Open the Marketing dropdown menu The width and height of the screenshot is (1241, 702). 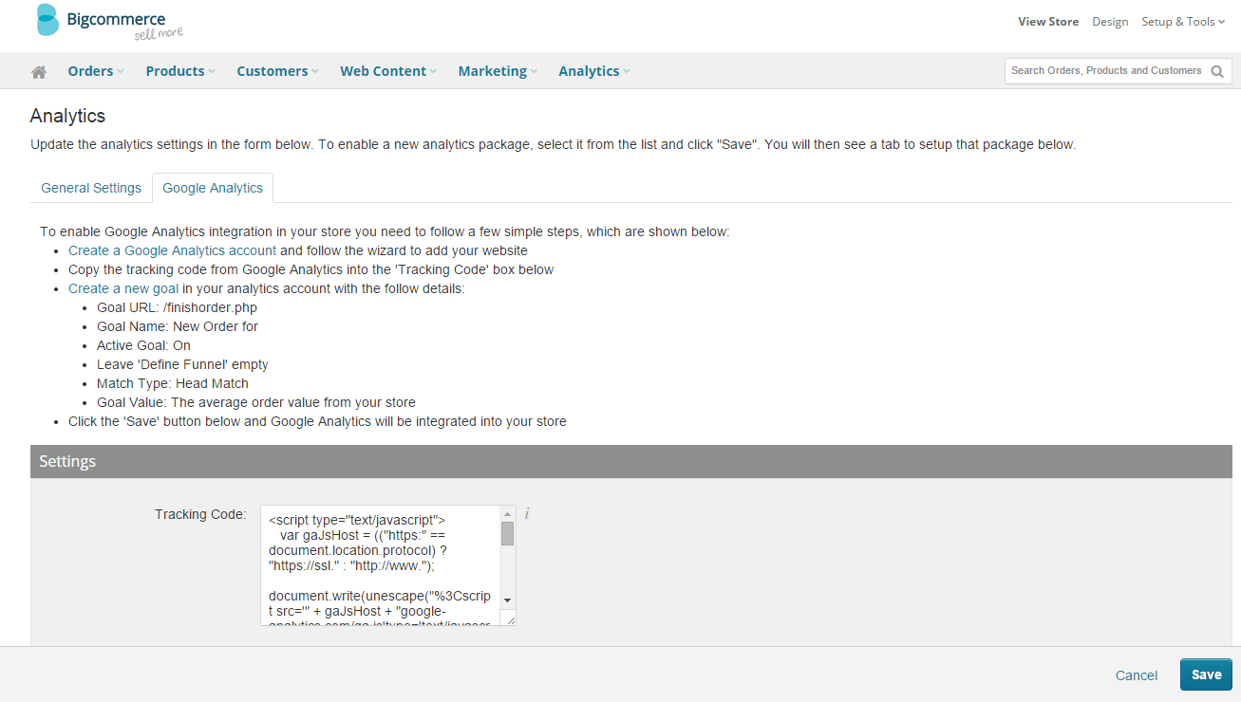[498, 71]
